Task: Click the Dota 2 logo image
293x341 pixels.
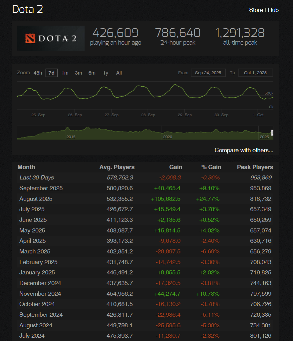Action: pyautogui.click(x=50, y=38)
